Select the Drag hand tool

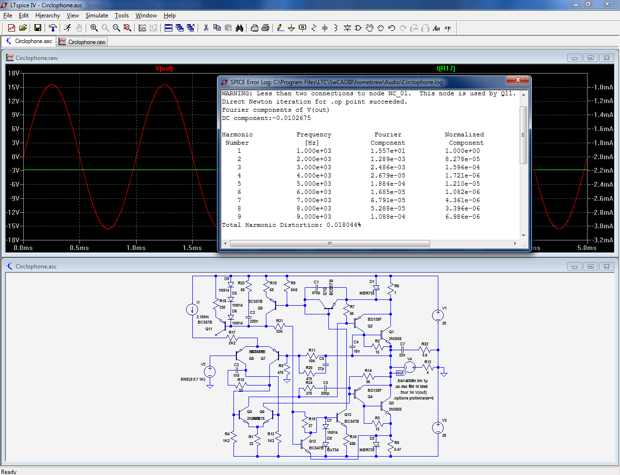381,28
